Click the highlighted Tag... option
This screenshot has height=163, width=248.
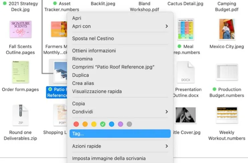point(120,134)
